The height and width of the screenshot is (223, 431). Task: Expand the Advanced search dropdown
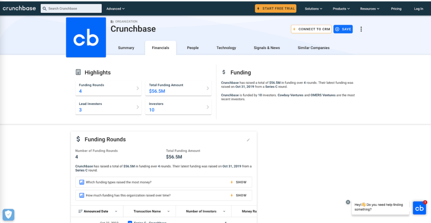click(115, 9)
